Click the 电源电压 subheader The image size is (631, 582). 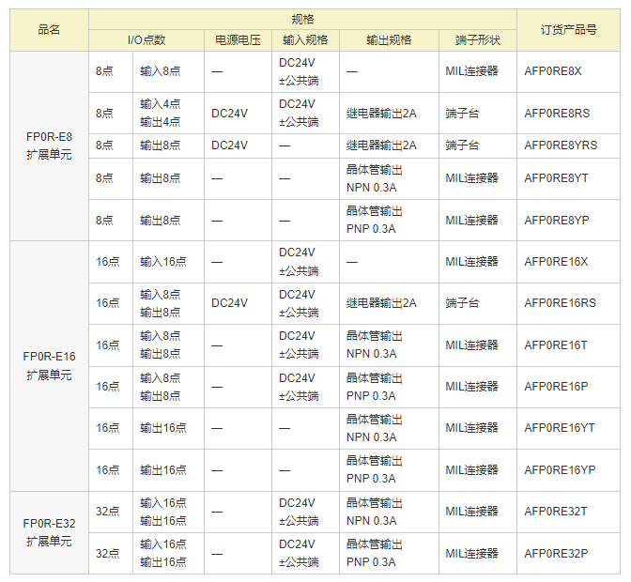point(238,40)
